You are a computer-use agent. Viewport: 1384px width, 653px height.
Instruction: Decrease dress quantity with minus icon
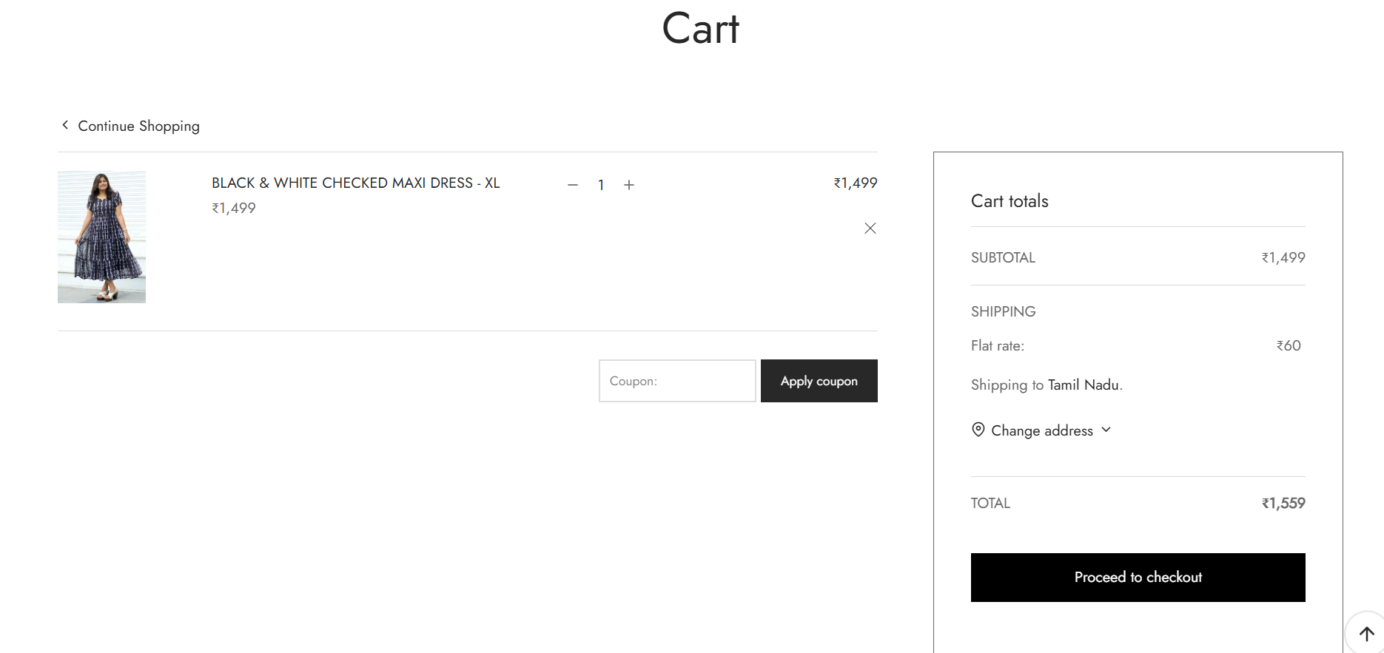(572, 185)
